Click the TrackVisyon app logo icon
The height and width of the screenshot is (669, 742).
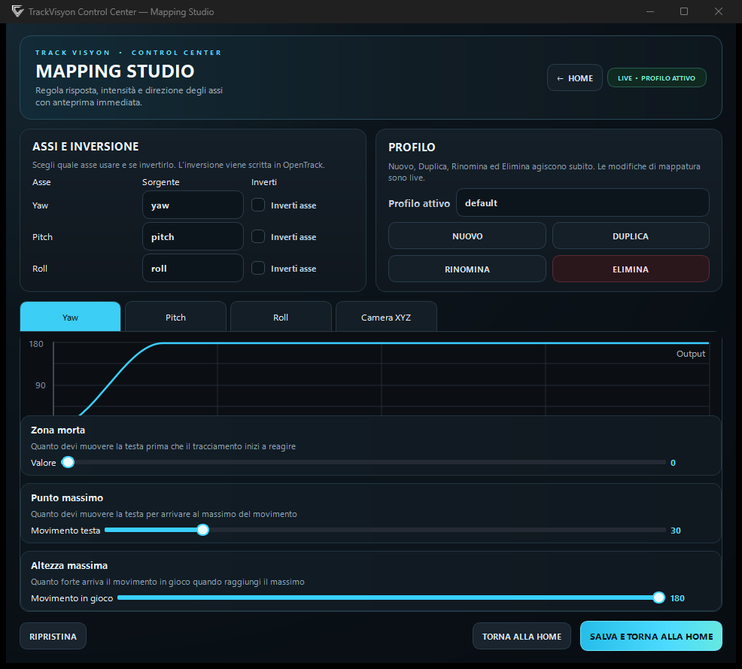[17, 11]
